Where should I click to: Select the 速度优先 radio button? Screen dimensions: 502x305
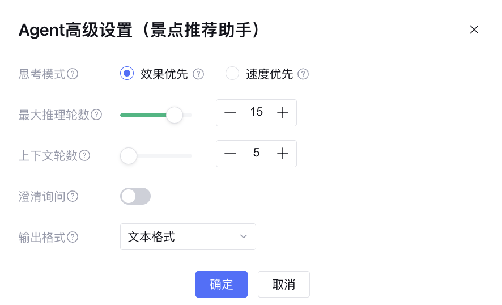[232, 74]
